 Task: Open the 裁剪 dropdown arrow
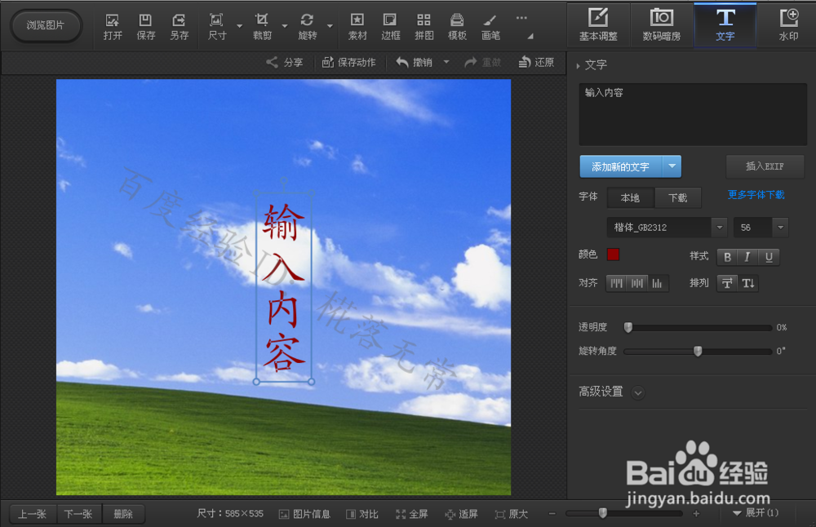pyautogui.click(x=285, y=26)
